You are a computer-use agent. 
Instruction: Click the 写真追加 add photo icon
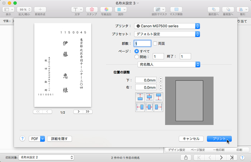tap(106, 9)
